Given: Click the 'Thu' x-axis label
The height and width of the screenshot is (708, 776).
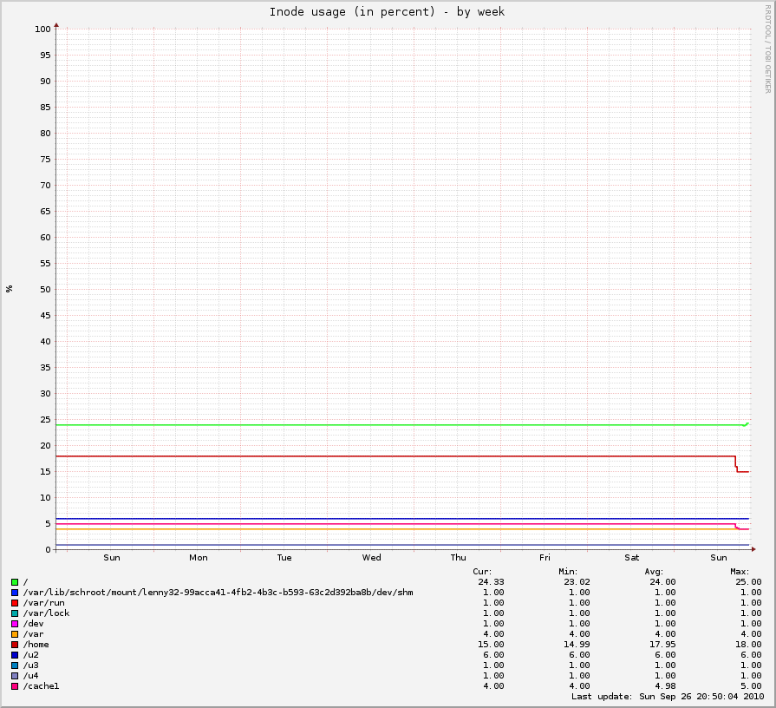Looking at the screenshot, I should [459, 558].
